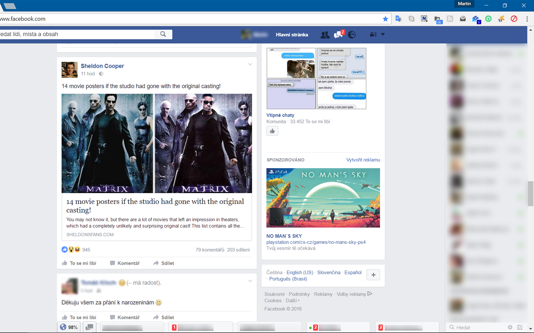Open the Chrome three-dot menu
This screenshot has width=534, height=333.
[527, 19]
